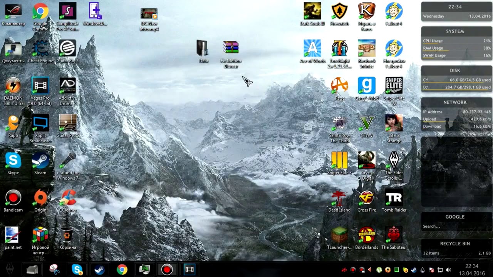Launch the XSplit Broadcaster desktop shortcut
The height and width of the screenshot is (277, 493).
(x=40, y=129)
